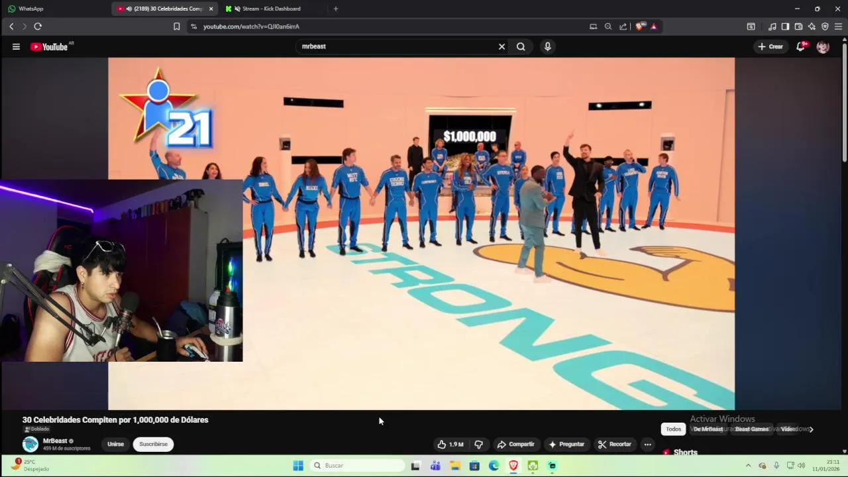848x477 pixels.
Task: Switch to the Stream - Kick Dashboard tab
Action: pos(272,9)
